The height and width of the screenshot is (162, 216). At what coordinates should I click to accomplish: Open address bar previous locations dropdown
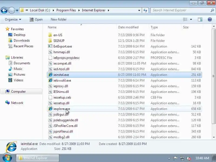pyautogui.click(x=139, y=10)
